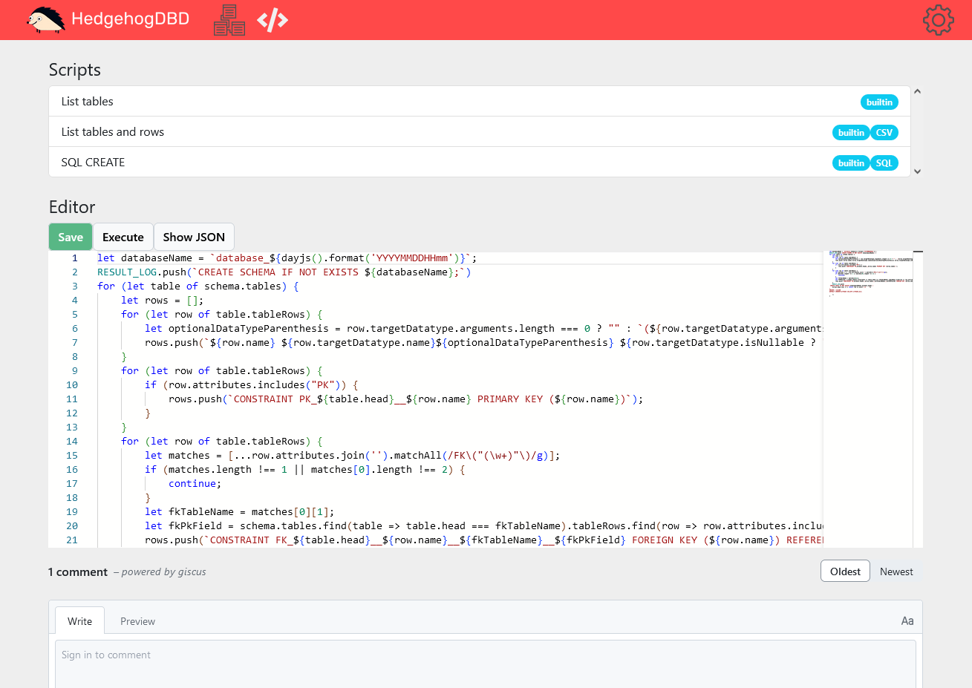Save the script
Viewport: 972px width, 688px height.
(71, 237)
